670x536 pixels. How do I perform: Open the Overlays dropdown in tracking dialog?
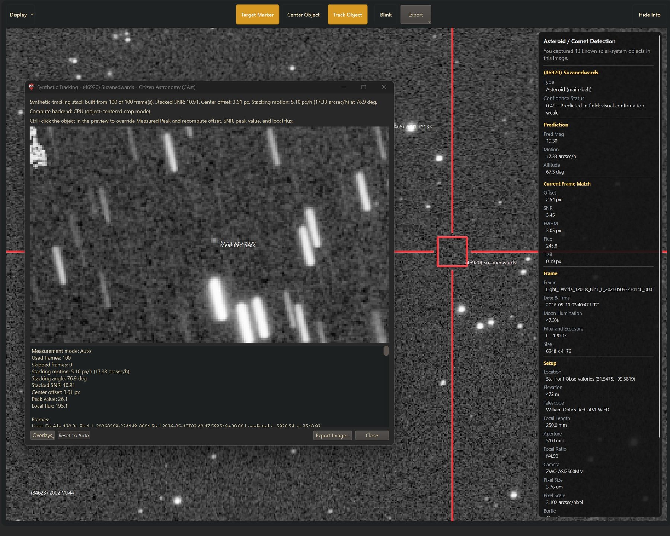[x=42, y=436]
